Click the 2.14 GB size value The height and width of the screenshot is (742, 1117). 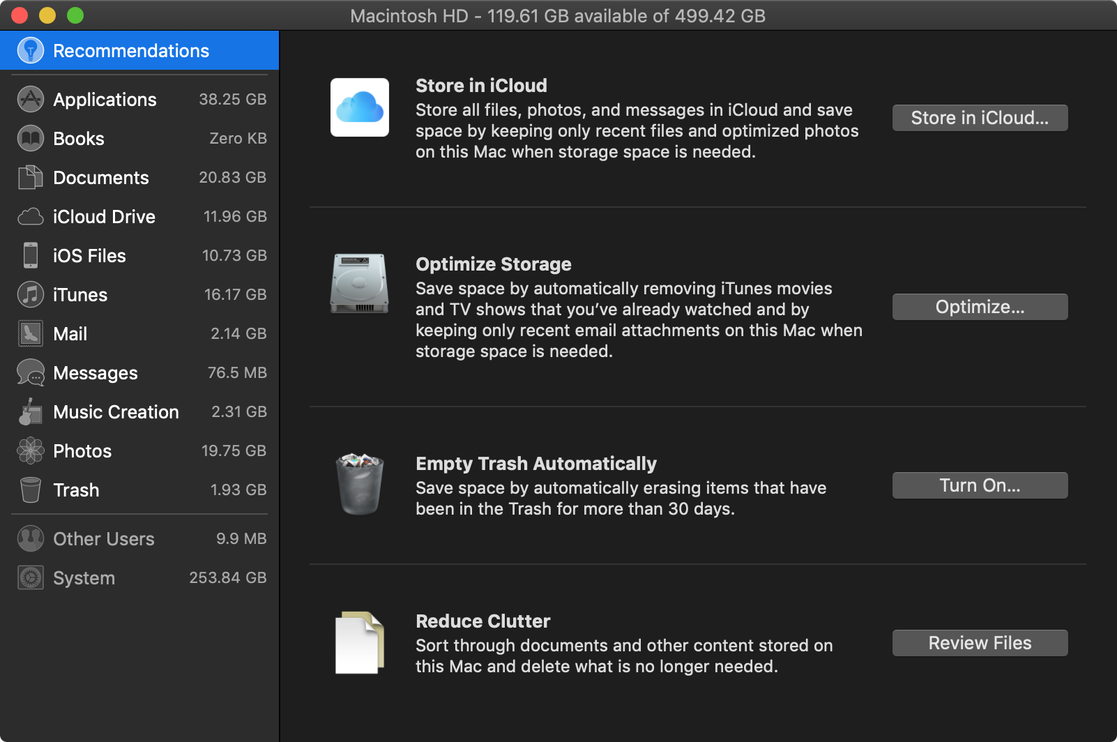click(239, 333)
